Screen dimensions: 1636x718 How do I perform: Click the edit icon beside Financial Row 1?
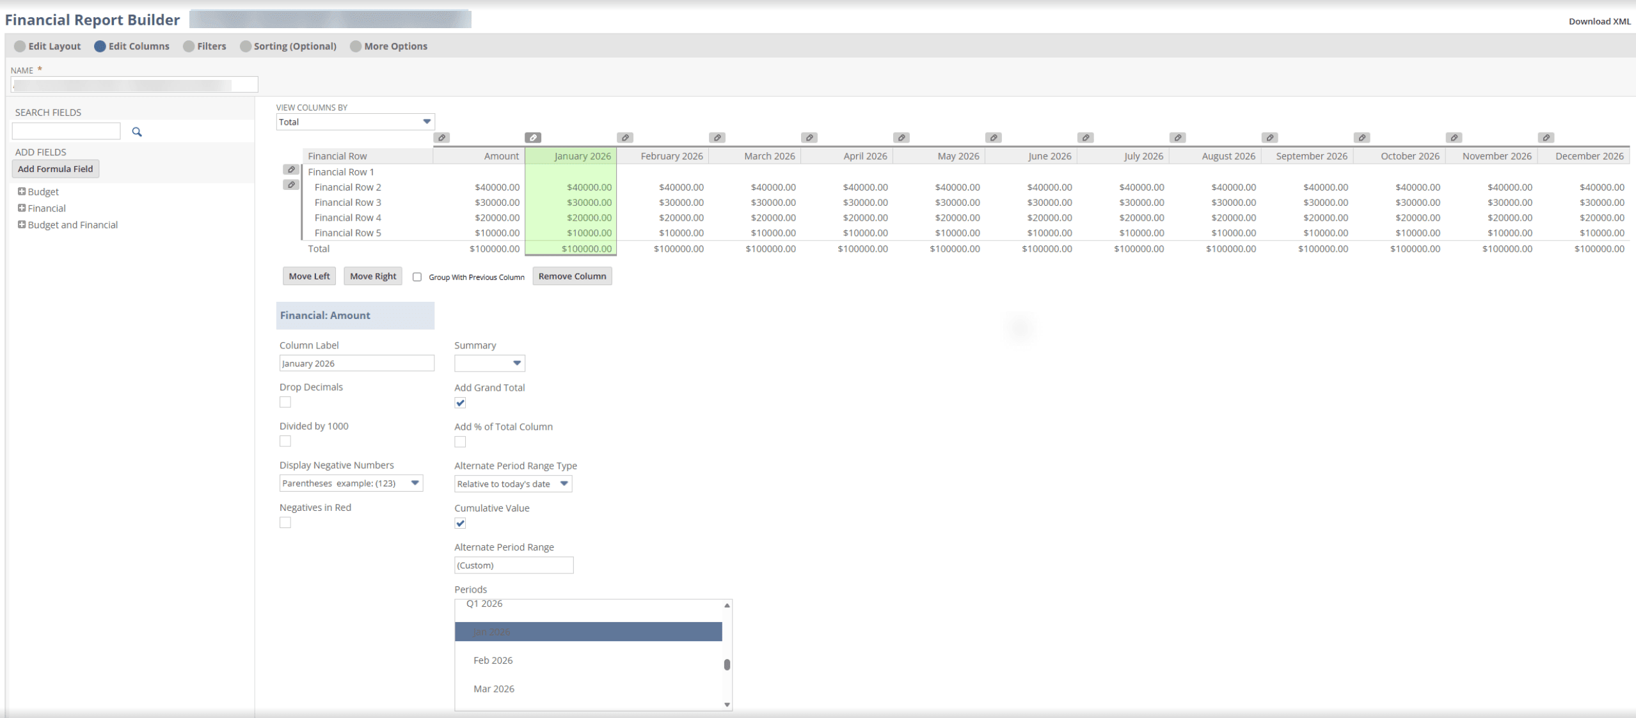(x=291, y=169)
